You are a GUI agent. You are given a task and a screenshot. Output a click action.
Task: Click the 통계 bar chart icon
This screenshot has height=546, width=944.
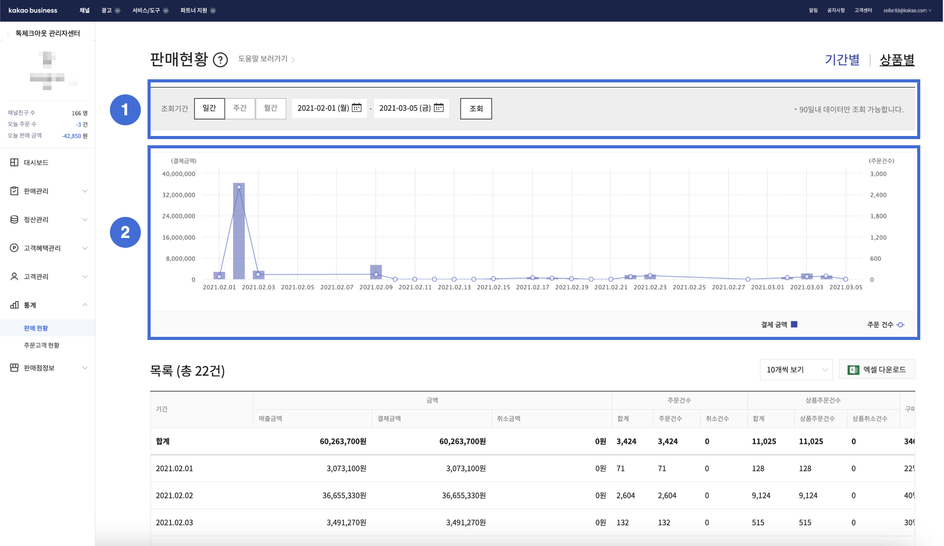[x=14, y=305]
